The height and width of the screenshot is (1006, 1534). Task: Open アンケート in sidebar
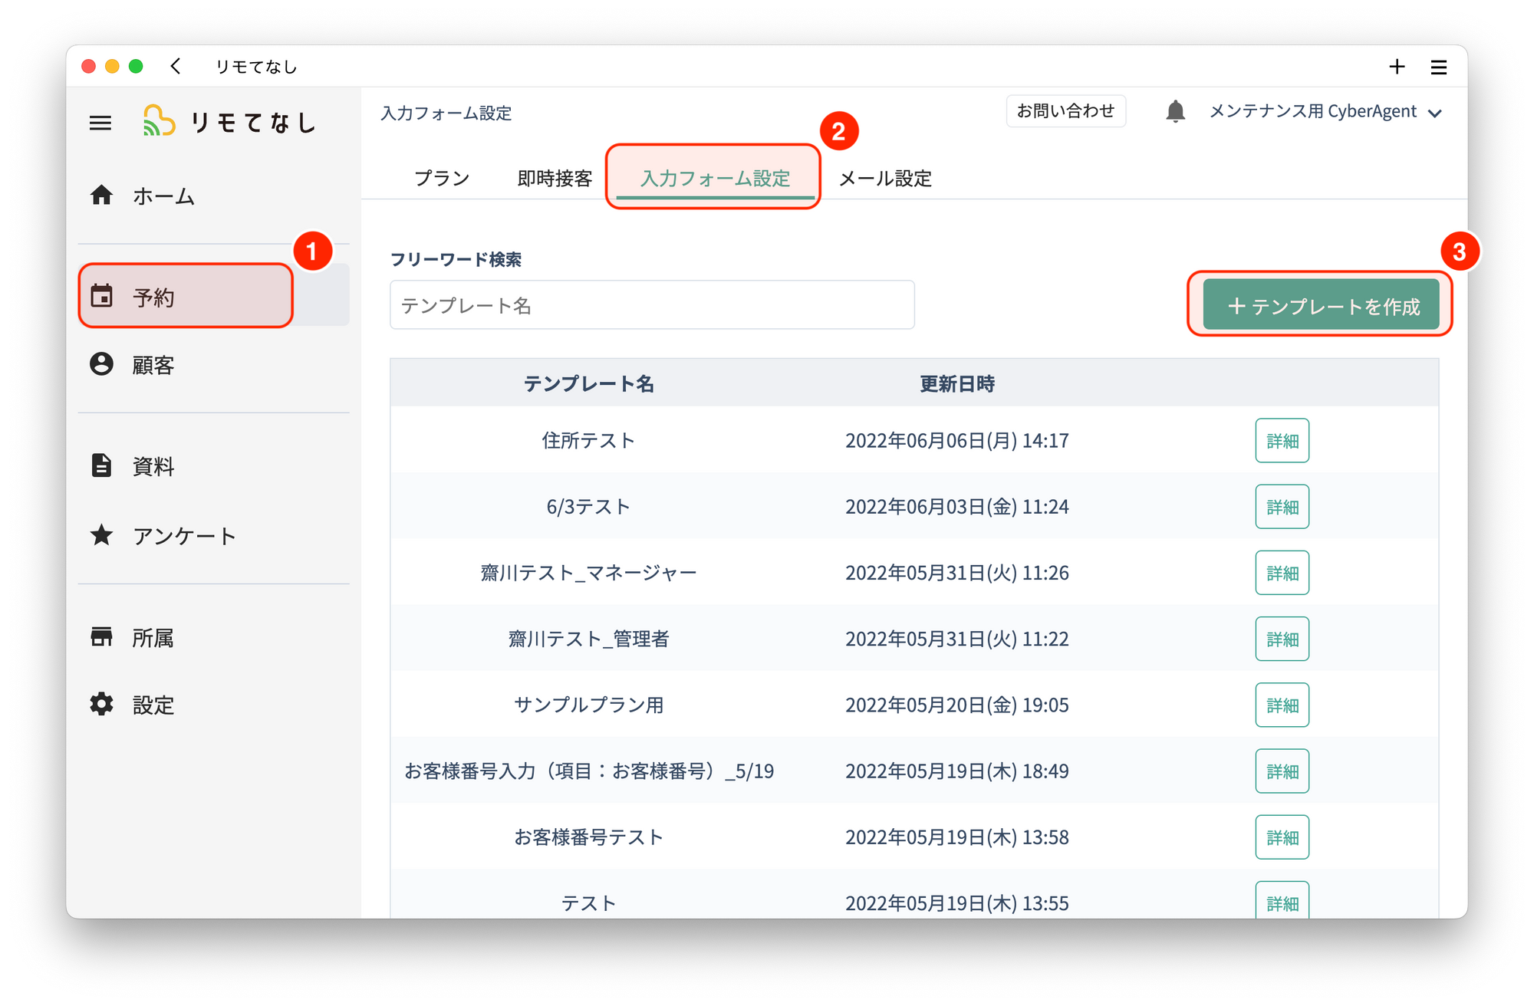(184, 536)
